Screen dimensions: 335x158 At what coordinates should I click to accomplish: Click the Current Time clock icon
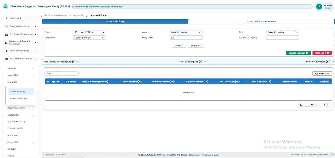[178, 155]
